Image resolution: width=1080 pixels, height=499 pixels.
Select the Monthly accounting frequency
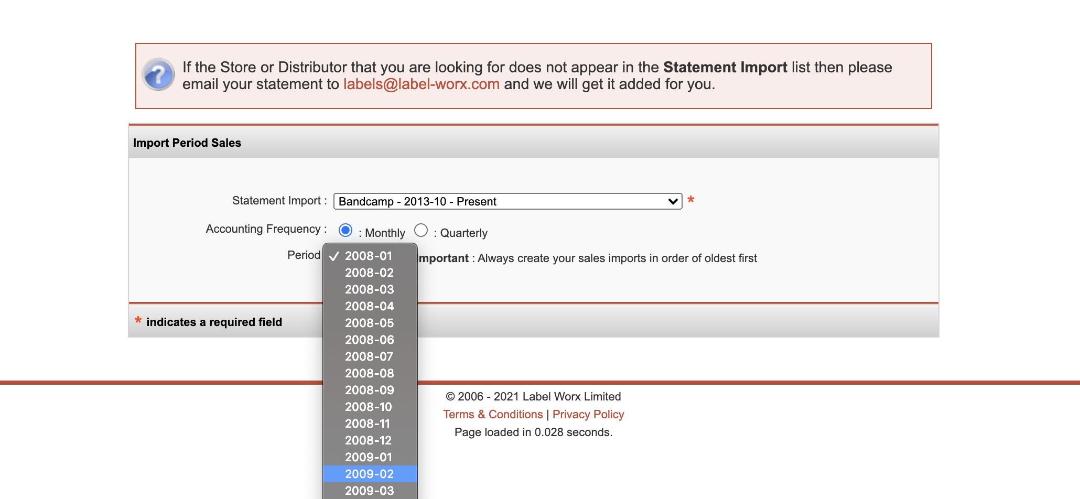coord(345,230)
